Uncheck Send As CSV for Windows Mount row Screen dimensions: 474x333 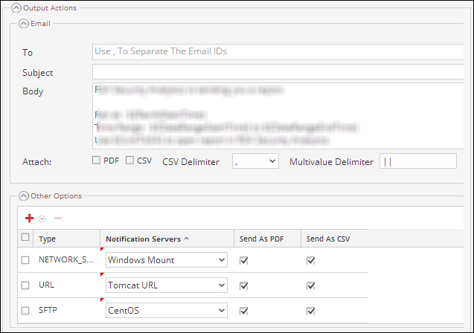310,260
